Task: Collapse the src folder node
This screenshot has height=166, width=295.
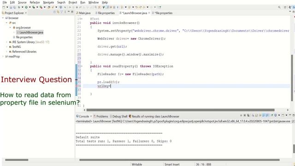Action: [6, 23]
